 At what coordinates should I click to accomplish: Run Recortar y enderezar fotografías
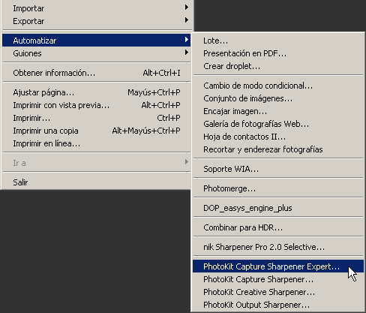coord(278,149)
